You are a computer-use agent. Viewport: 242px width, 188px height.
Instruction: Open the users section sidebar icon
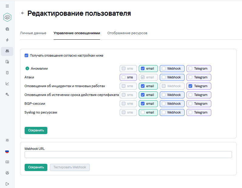pos(7,51)
